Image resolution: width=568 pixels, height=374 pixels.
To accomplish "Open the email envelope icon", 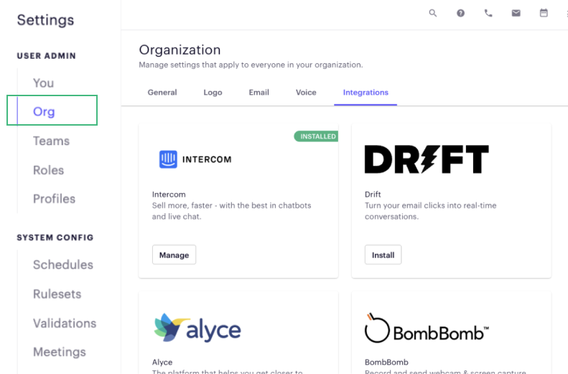I will pos(516,13).
